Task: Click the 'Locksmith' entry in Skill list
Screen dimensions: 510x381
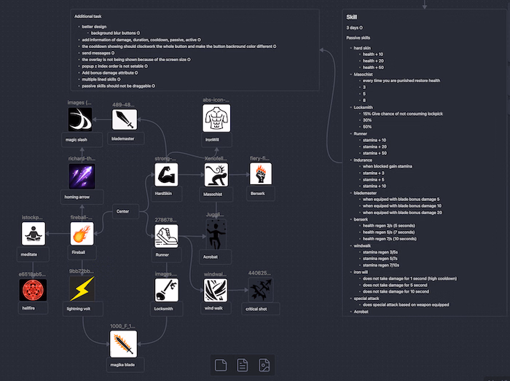Action: pyautogui.click(x=364, y=107)
